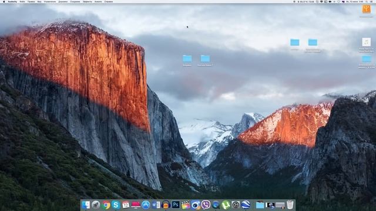Click the date and time in menu bar

click(354, 2)
